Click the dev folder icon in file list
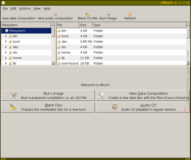This screenshot has width=191, height=160. pos(59,42)
